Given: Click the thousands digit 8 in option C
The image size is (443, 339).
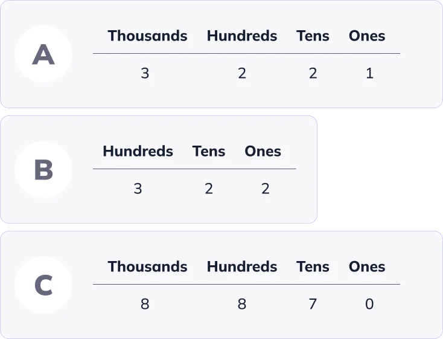Looking at the screenshot, I should coord(145,303).
